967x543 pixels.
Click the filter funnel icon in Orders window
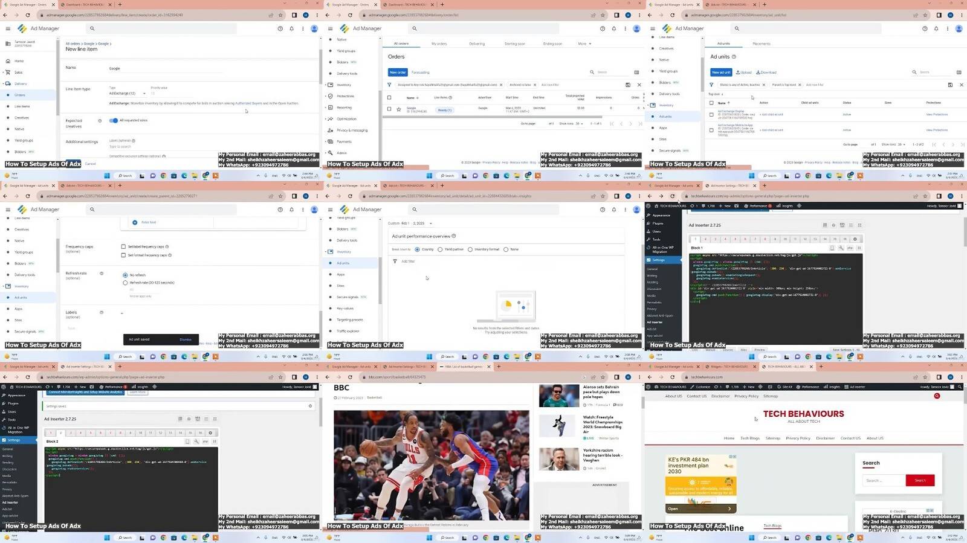[x=389, y=85]
